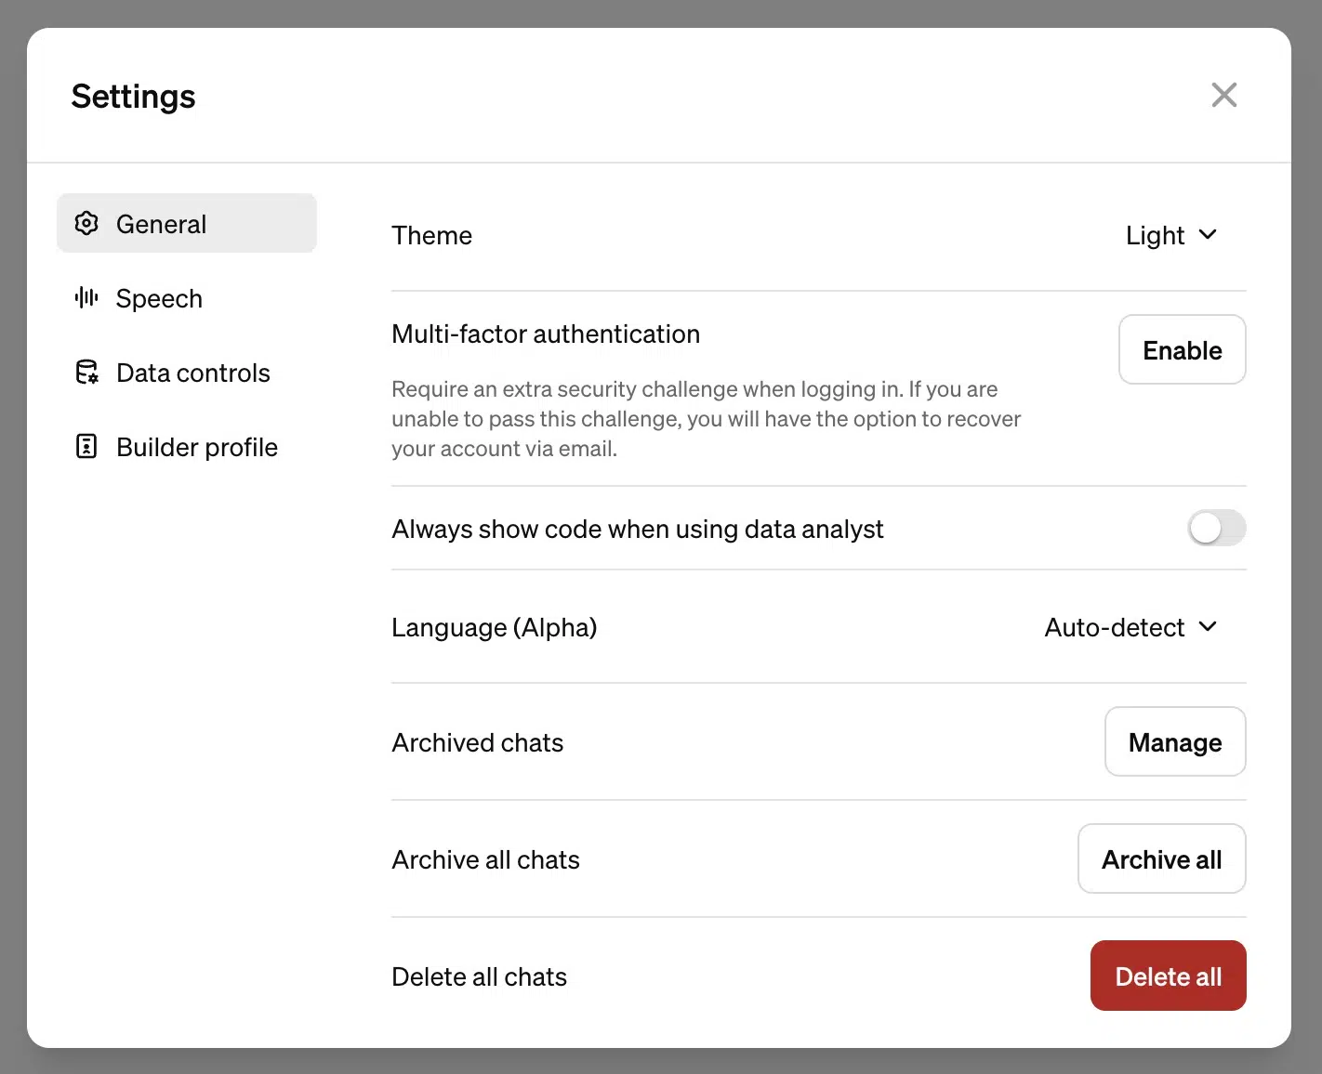The image size is (1322, 1074).
Task: Select the highlighted General gear entry
Action: 186,223
